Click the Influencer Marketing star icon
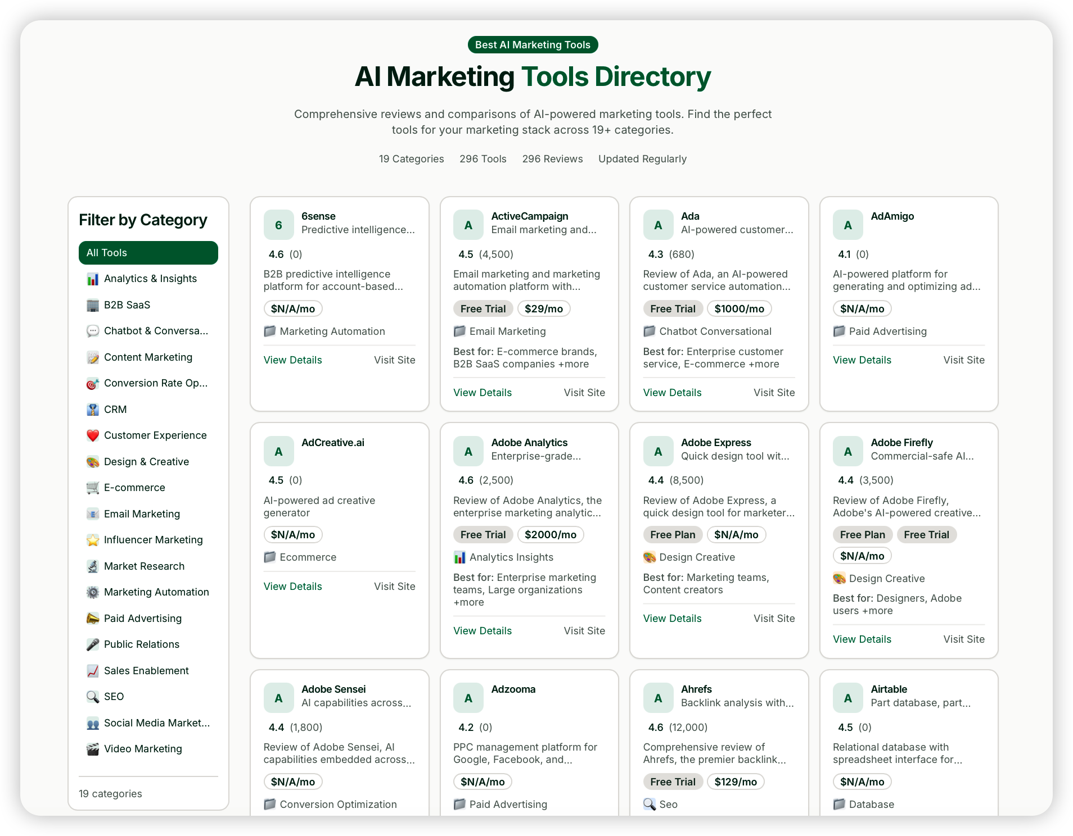The width and height of the screenshot is (1073, 836). point(93,540)
